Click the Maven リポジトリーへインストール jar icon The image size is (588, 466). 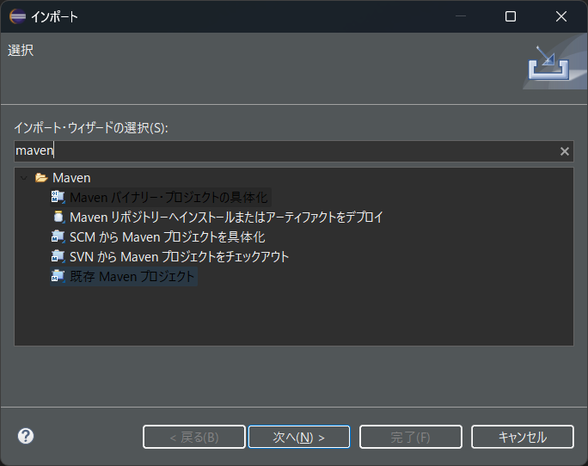[58, 217]
